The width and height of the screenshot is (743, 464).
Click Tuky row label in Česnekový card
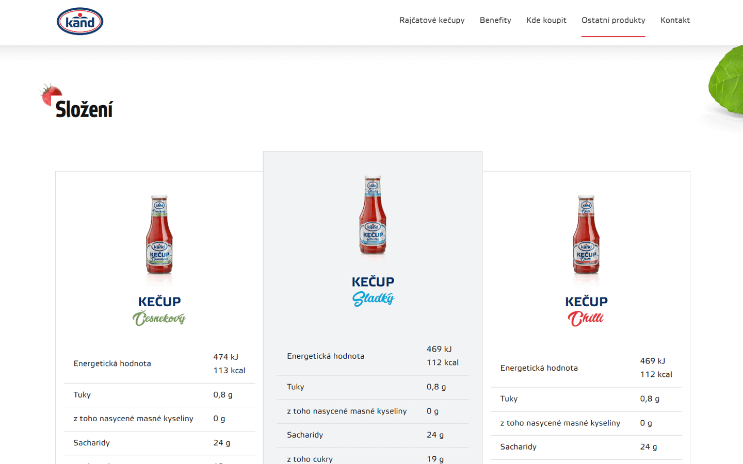coord(82,395)
